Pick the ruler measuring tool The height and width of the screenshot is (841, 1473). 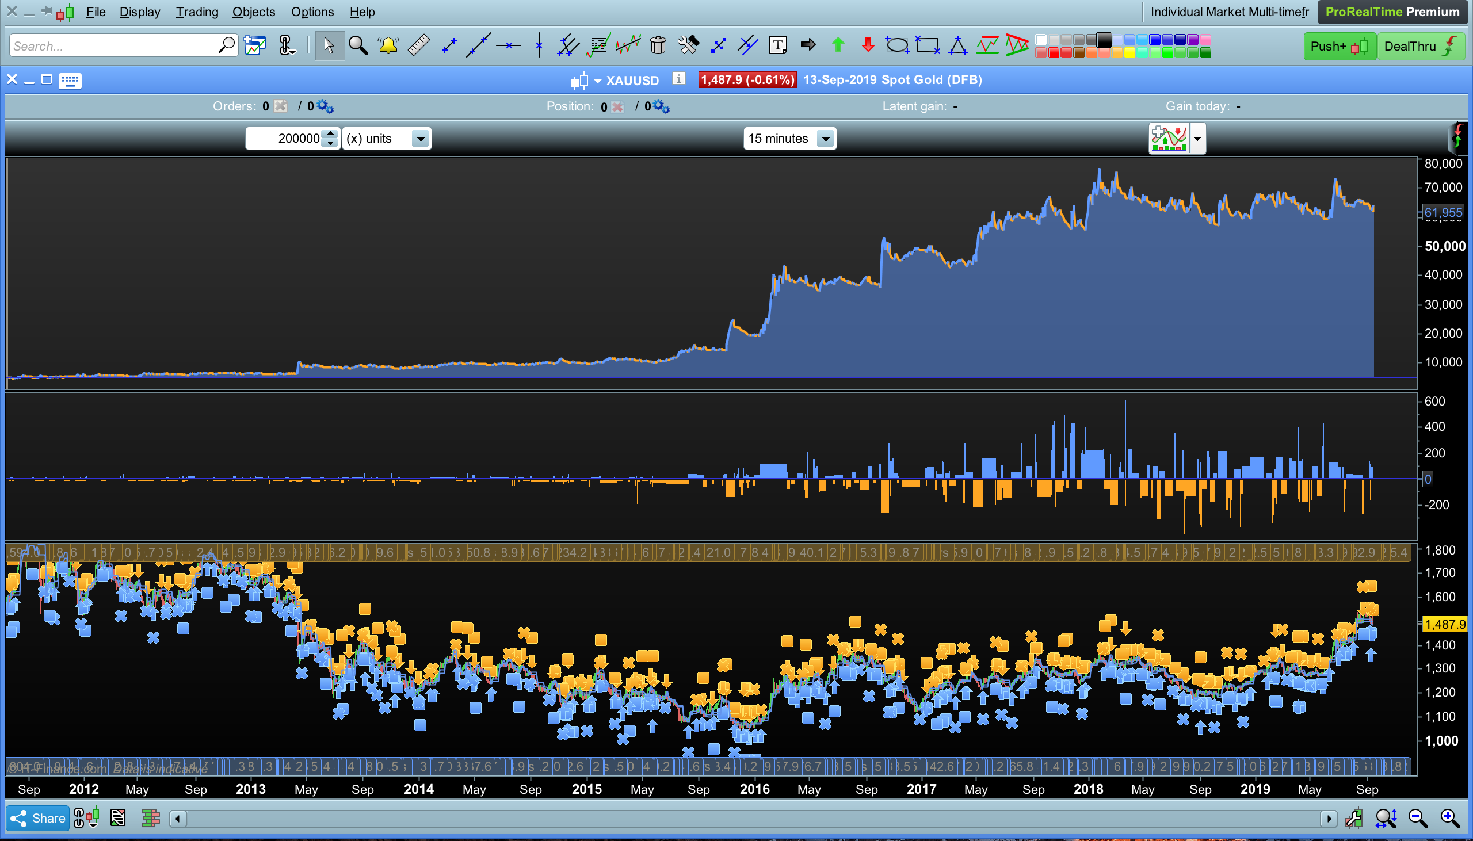[418, 45]
